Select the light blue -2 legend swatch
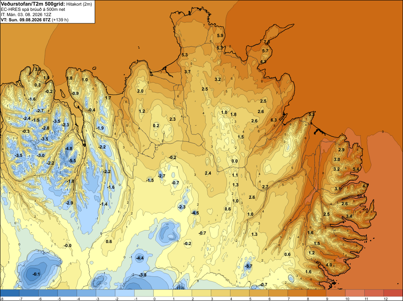Screen dimensions: 403x301 (125, 293)
